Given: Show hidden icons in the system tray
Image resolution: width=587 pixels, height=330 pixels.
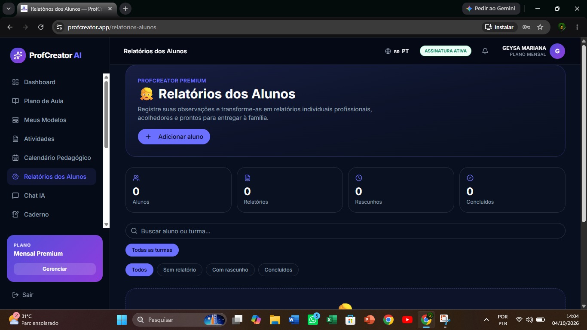Looking at the screenshot, I should point(486,320).
